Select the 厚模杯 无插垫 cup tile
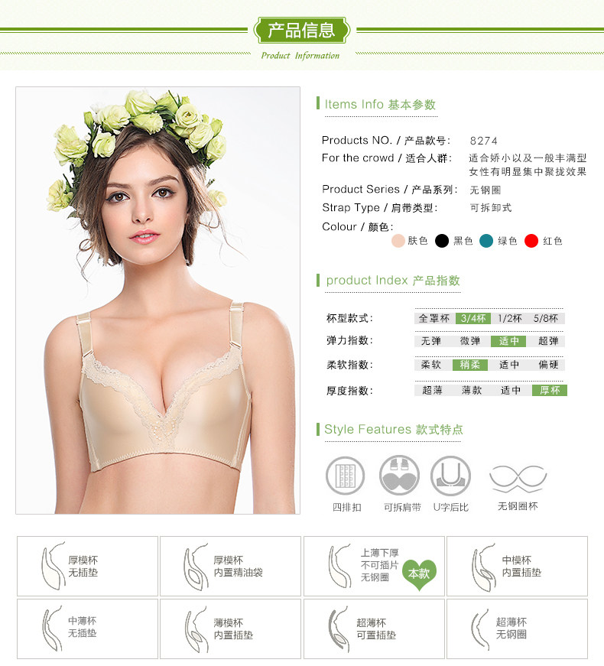The width and height of the screenshot is (604, 666). [x=87, y=566]
